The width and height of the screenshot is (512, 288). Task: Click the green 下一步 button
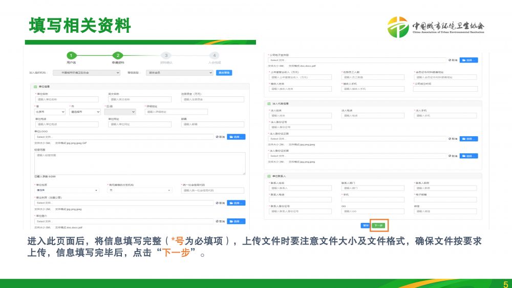click(x=378, y=225)
